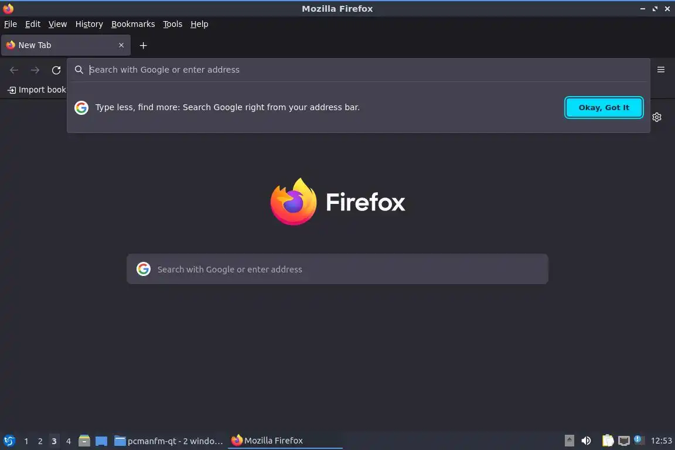Switch to virtual desktop 3
Viewport: 675px width, 450px height.
point(54,441)
